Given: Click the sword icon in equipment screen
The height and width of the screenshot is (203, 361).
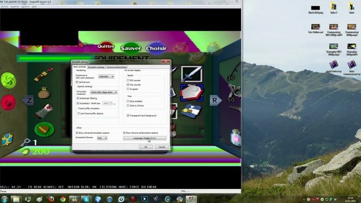Looking at the screenshot, I should (x=192, y=74).
